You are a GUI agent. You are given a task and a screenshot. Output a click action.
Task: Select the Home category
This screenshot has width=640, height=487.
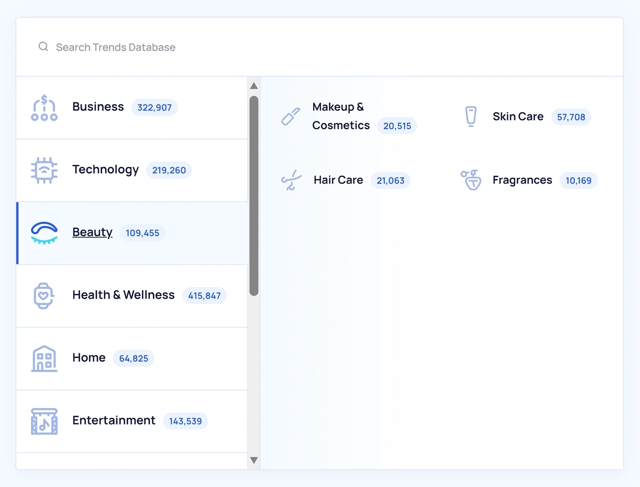(132, 358)
